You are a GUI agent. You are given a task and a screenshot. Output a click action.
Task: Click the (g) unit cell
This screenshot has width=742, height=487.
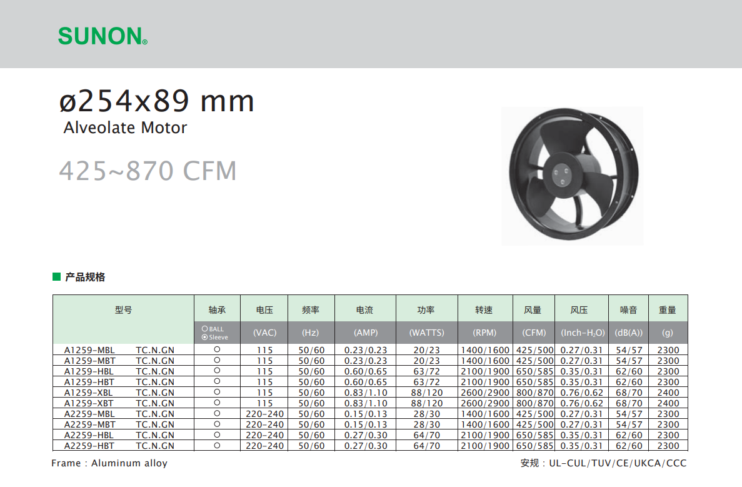667,333
